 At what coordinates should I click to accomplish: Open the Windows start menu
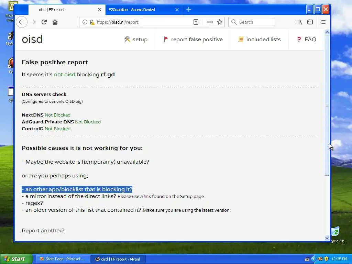click(x=16, y=259)
